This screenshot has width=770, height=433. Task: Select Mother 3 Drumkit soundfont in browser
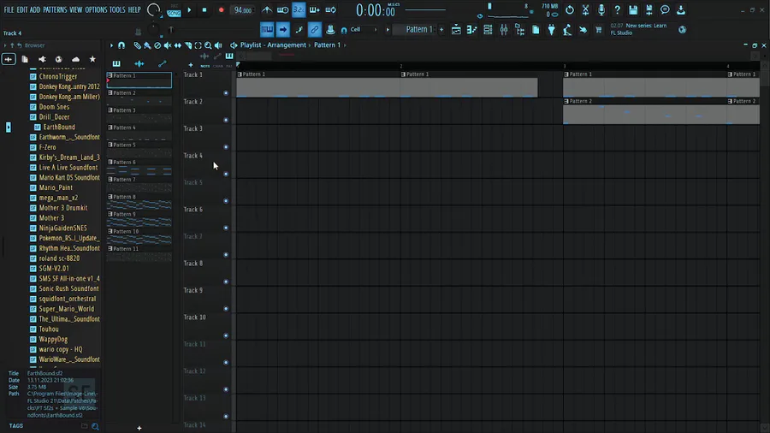pyautogui.click(x=62, y=208)
